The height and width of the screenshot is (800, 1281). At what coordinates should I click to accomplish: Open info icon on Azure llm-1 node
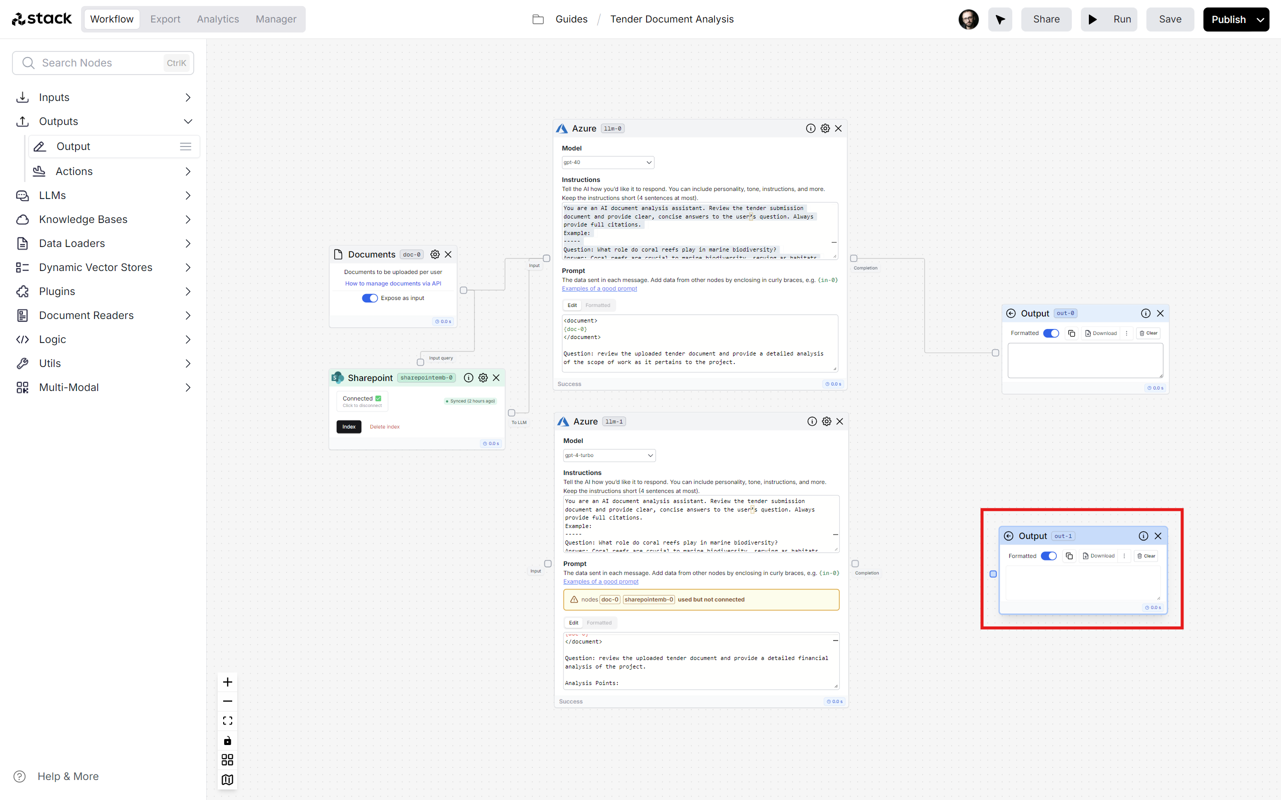(x=812, y=421)
